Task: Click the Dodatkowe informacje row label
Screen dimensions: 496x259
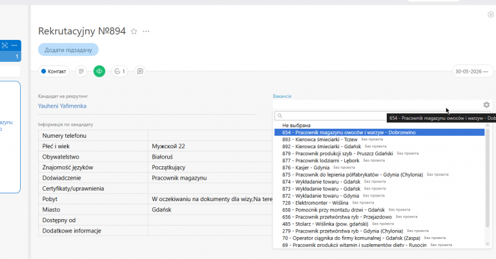Action: [x=72, y=231]
